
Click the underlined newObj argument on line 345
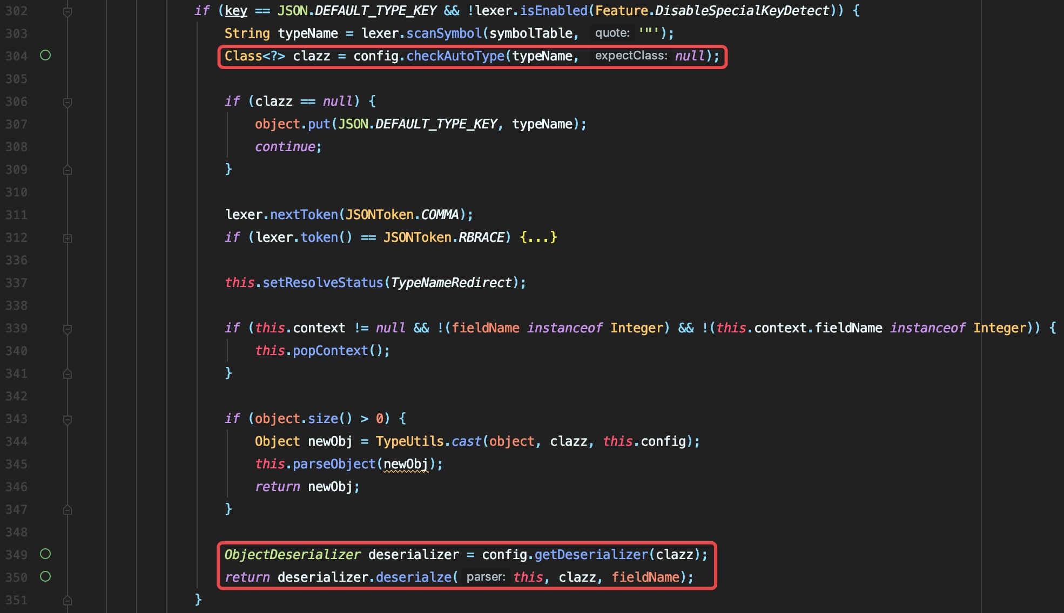coord(406,464)
